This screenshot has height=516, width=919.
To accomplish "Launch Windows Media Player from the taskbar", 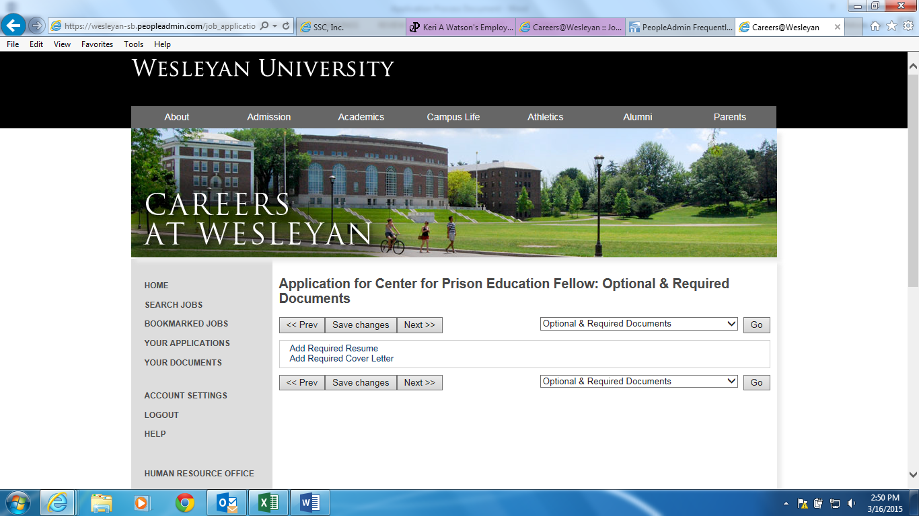I will (141, 503).
